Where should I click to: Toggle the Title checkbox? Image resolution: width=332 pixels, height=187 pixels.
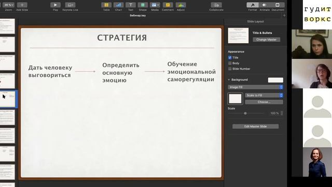[x=230, y=58]
